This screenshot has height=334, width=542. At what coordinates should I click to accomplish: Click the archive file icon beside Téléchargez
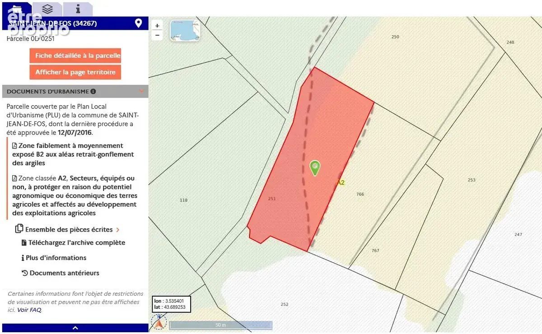coord(24,243)
